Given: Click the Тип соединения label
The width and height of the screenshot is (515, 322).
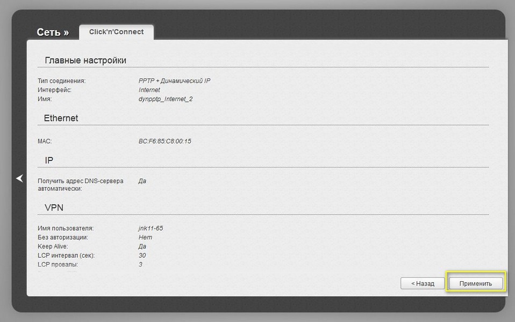Looking at the screenshot, I should tap(61, 80).
